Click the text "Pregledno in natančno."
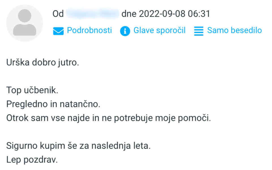Viewport: 272px width, 170px height. coord(53,104)
